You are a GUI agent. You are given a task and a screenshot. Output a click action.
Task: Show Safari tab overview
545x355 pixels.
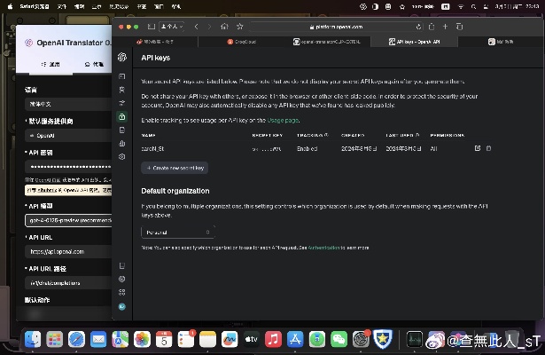click(460, 27)
